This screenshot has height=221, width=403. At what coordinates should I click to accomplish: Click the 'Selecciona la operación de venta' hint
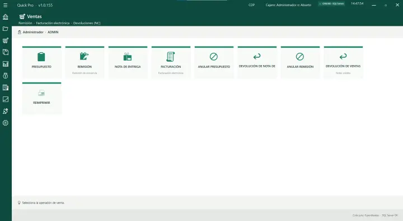pyautogui.click(x=43, y=202)
